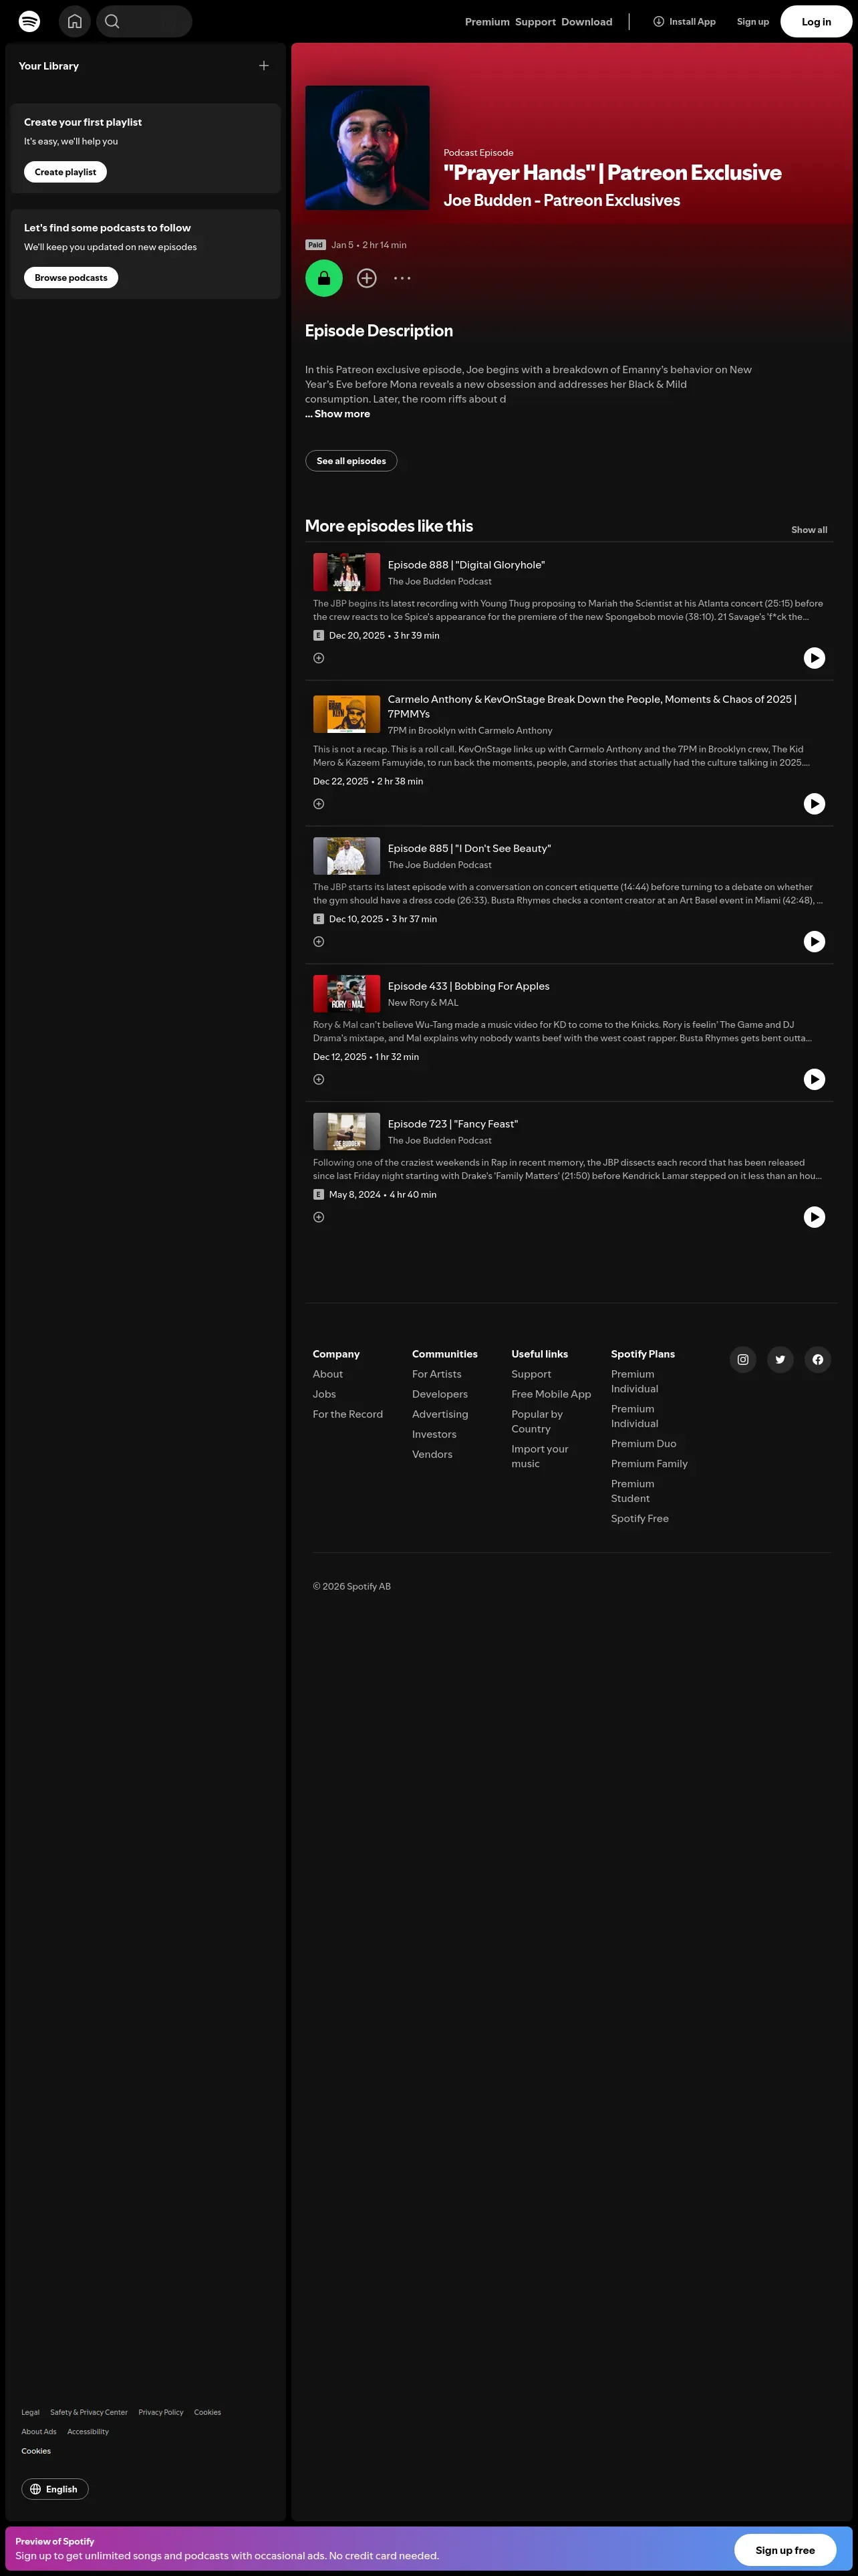Screen dimensions: 858x2576
Task: Open Joe Budden - Patreon Exclusives show
Action: coord(561,201)
